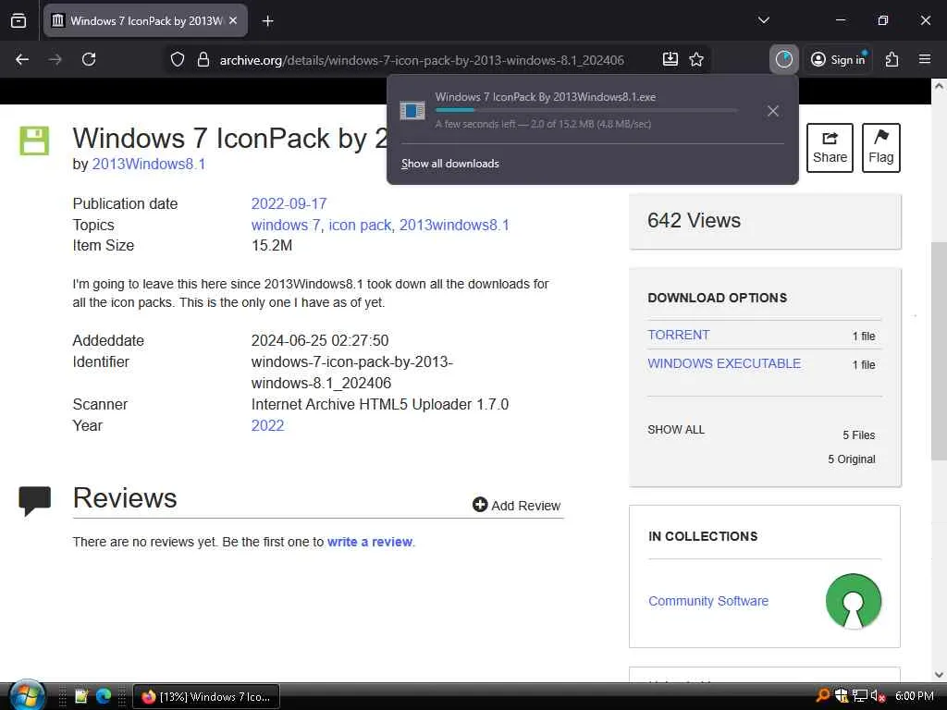Click the Firefox taskbar button
This screenshot has height=710, width=947.
point(206,697)
